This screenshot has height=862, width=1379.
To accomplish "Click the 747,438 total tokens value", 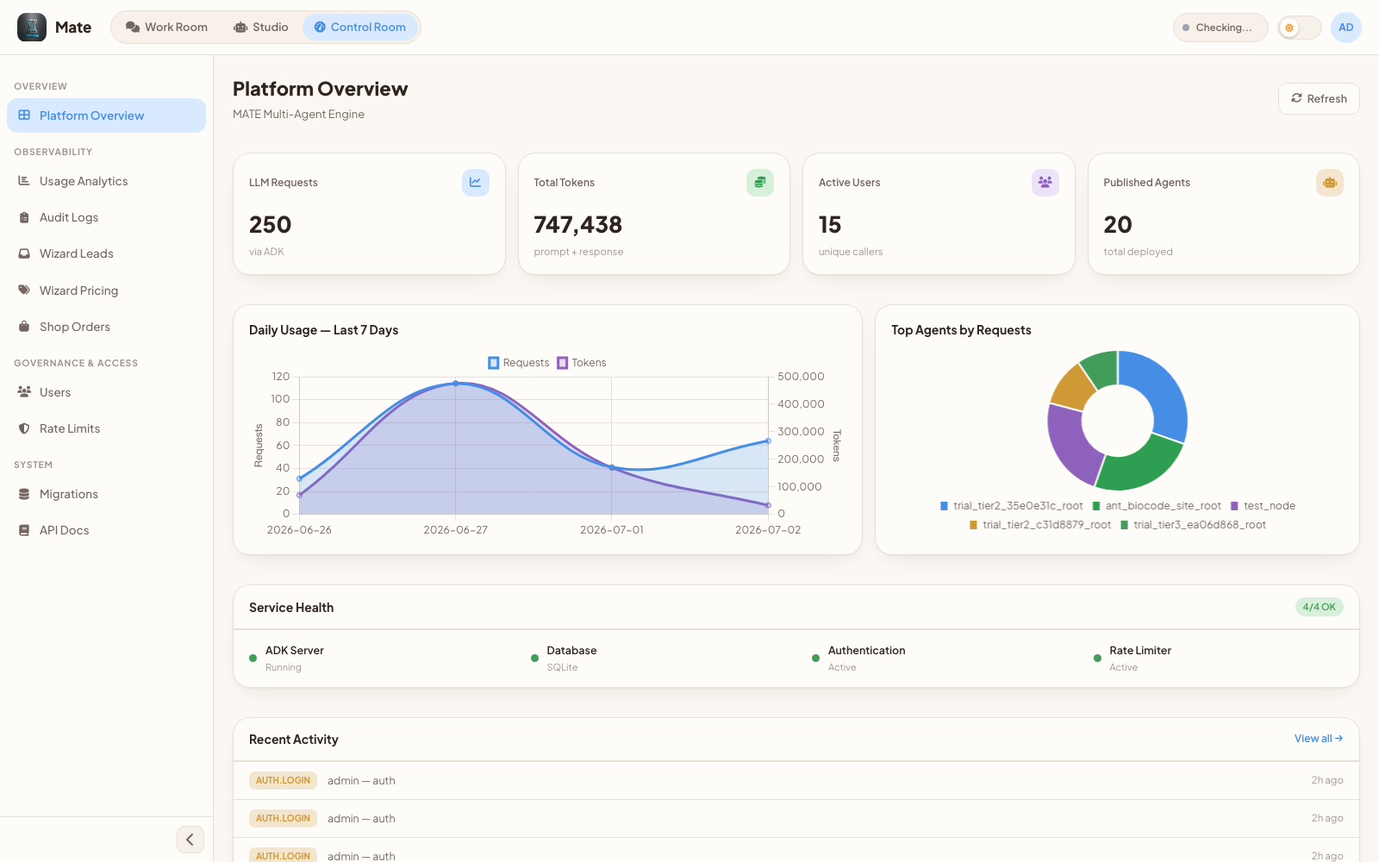I will pos(578,225).
